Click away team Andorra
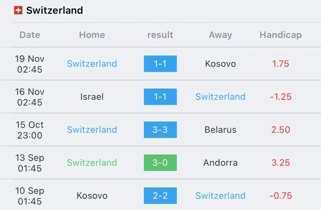The height and width of the screenshot is (210, 321). click(x=220, y=163)
